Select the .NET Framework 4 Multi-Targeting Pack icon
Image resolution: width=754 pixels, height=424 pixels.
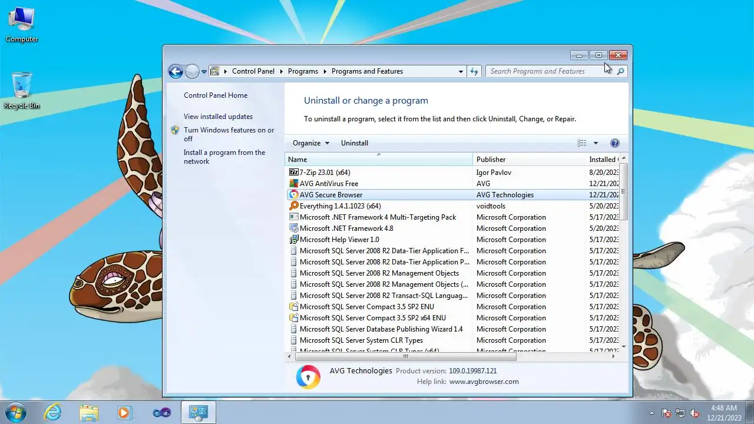click(x=294, y=217)
